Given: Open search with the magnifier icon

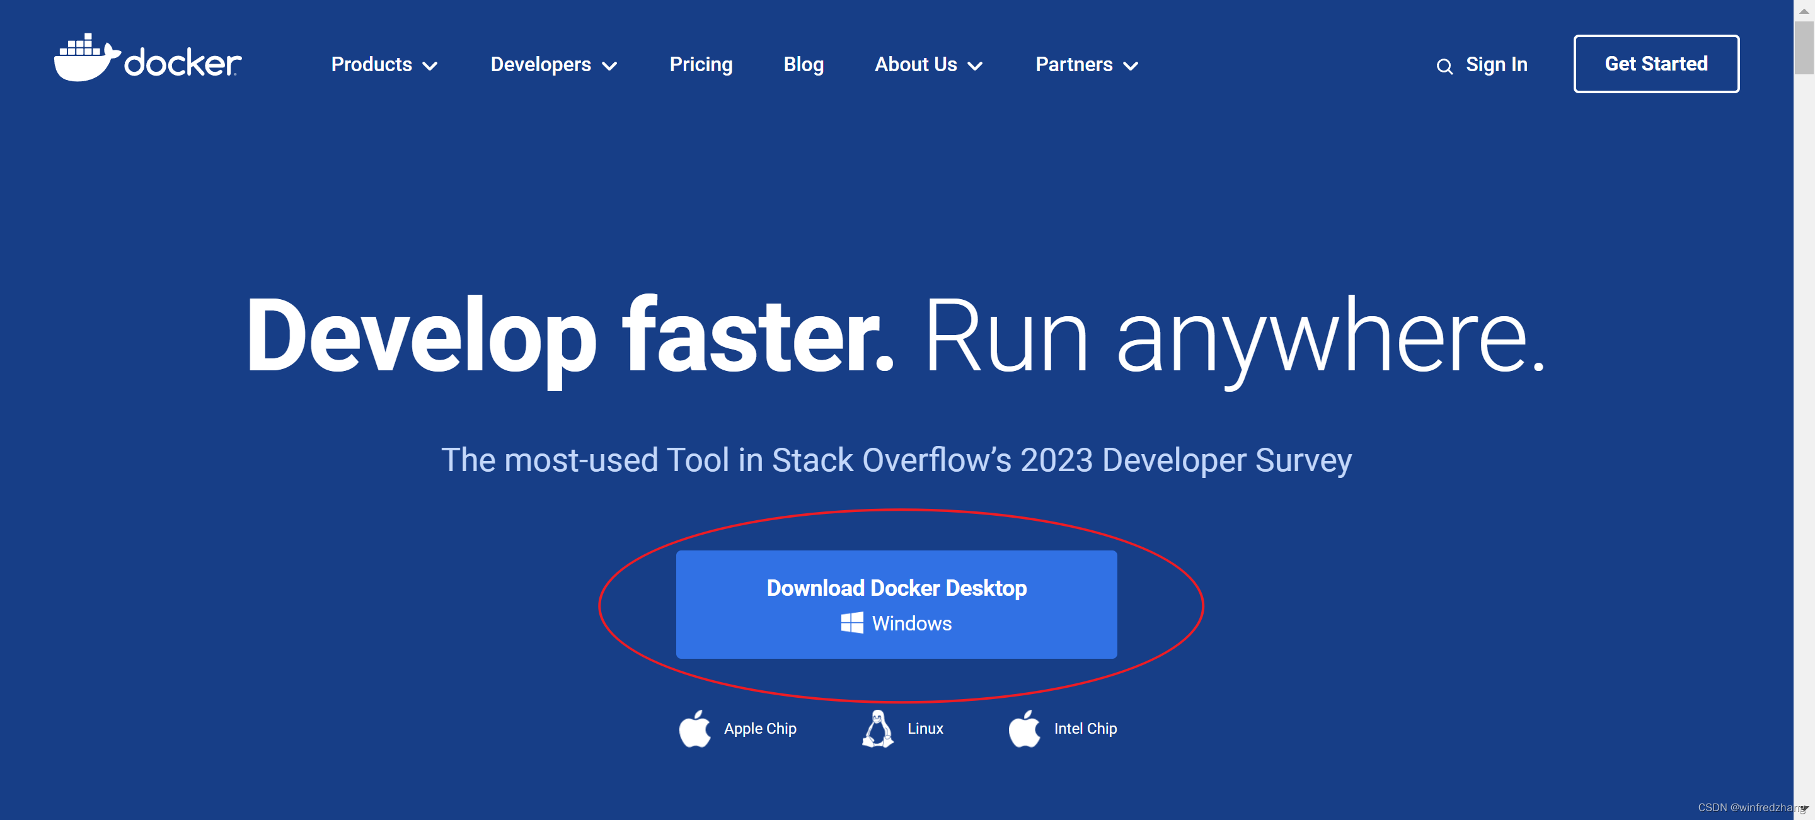Looking at the screenshot, I should click(1444, 66).
